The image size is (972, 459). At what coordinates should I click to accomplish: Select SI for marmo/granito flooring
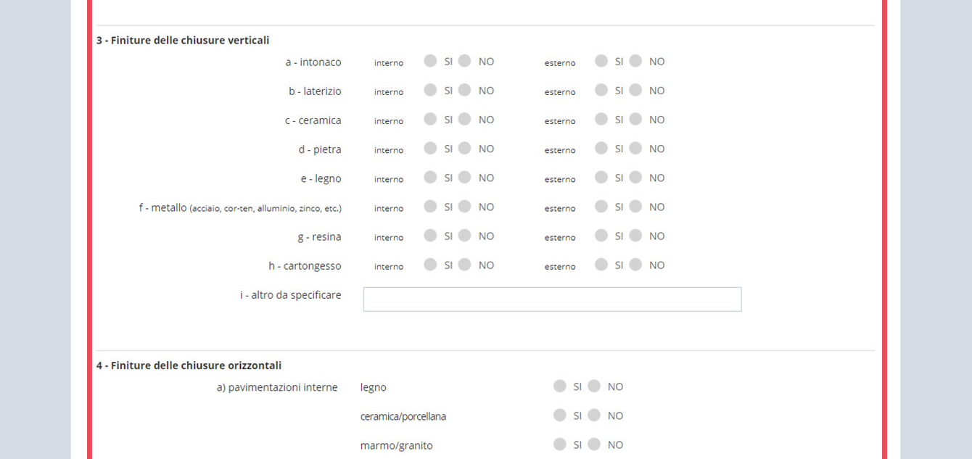[559, 444]
